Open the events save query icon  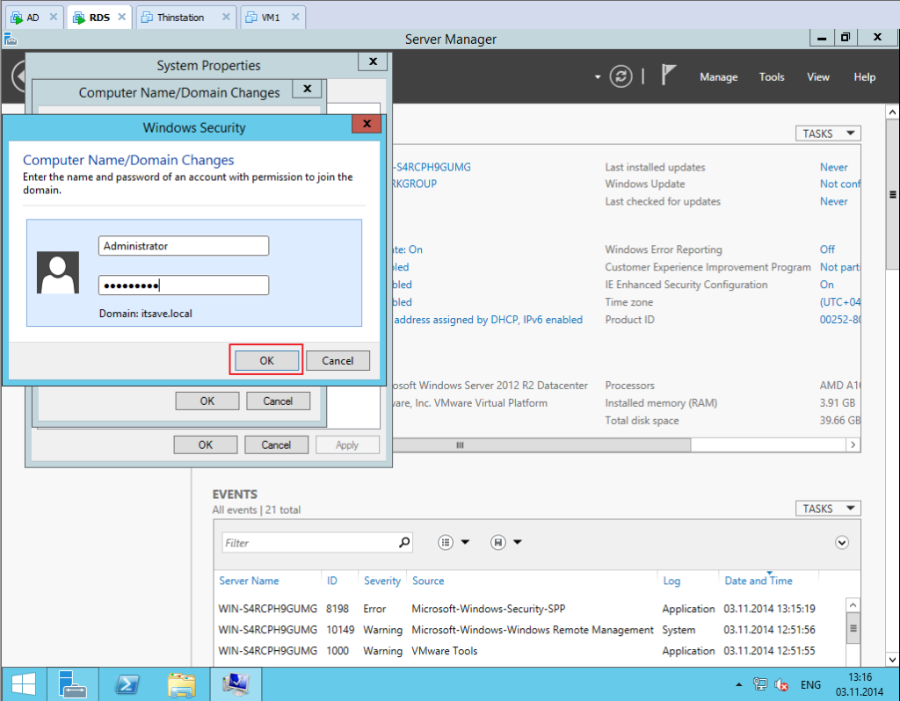[x=498, y=542]
